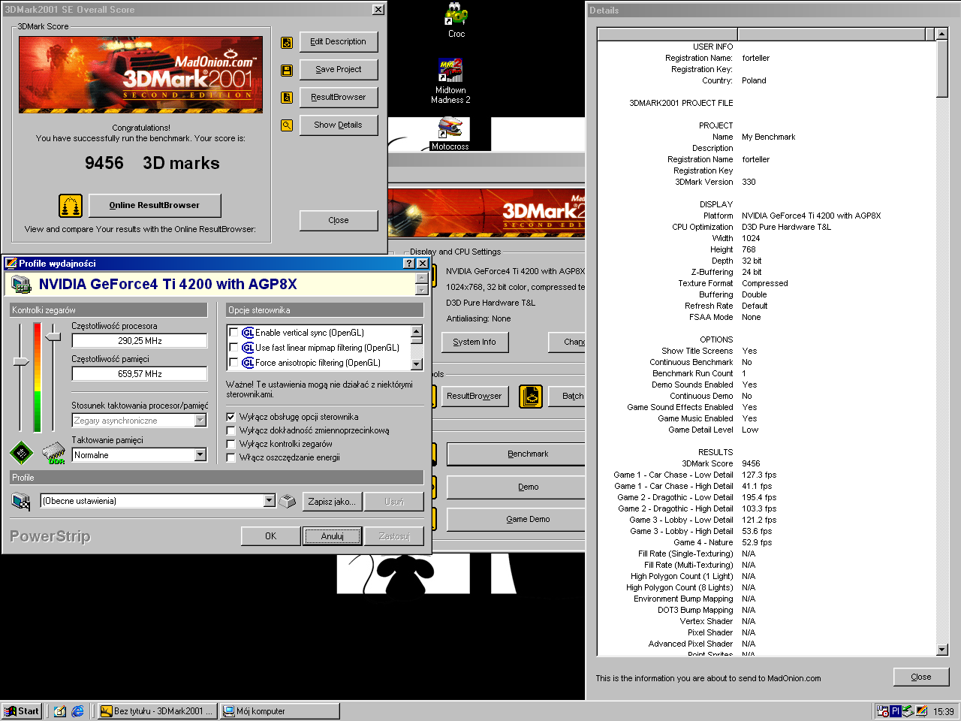Image resolution: width=961 pixels, height=721 pixels.
Task: Check Wyłącz kontrolki zegarów
Action: click(231, 444)
